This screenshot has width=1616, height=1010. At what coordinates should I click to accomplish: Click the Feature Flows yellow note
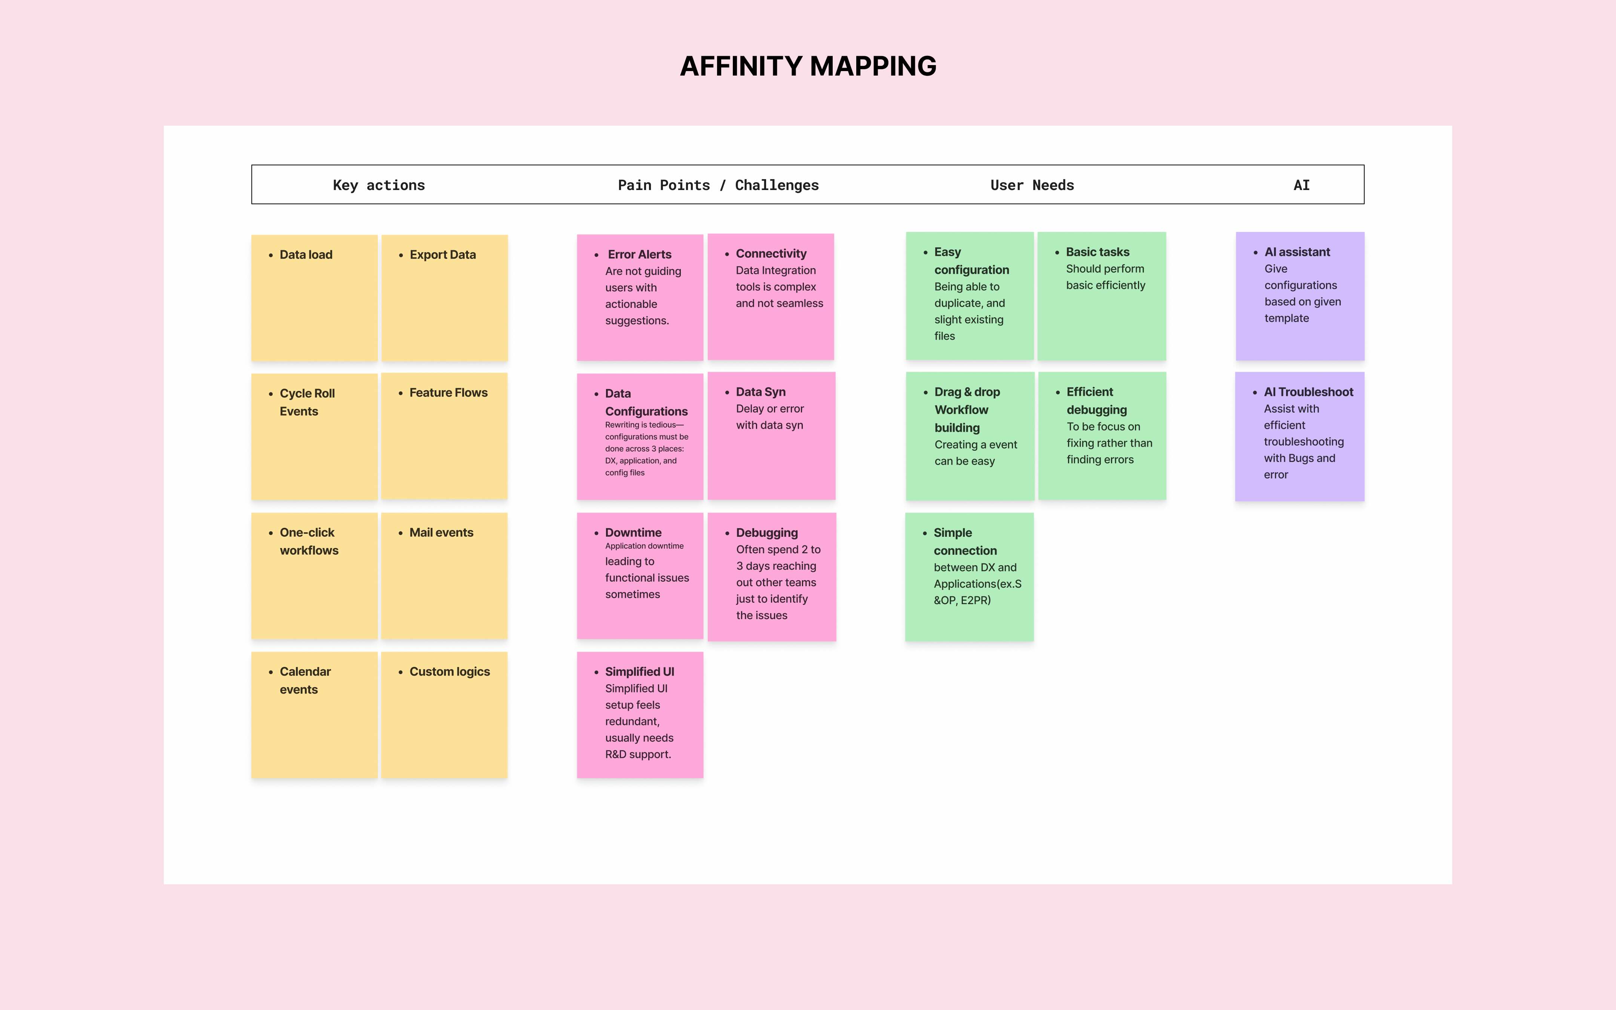(444, 435)
